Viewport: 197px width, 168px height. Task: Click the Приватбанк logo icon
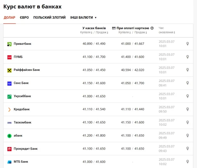9,44
